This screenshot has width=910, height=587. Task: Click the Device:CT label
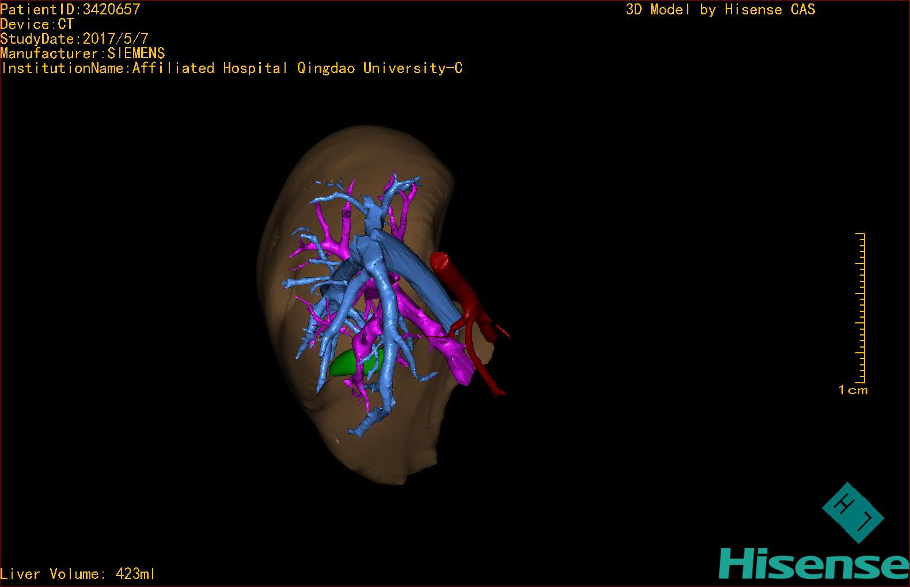(x=37, y=24)
